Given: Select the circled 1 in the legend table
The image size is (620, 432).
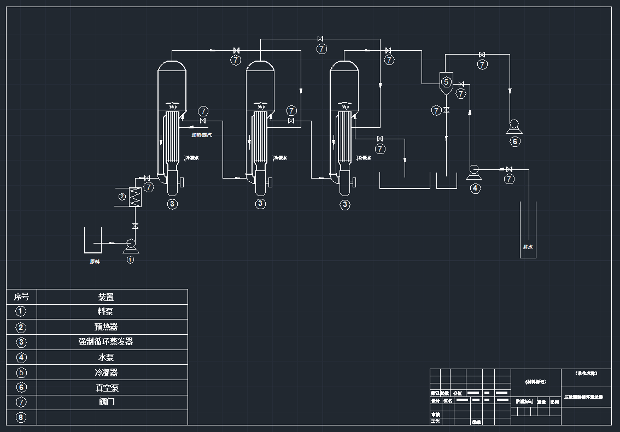Looking at the screenshot, I should 21,311.
